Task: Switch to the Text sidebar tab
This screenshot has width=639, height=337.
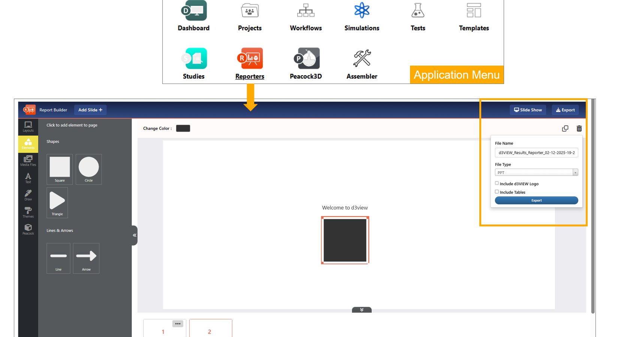Action: (x=28, y=178)
